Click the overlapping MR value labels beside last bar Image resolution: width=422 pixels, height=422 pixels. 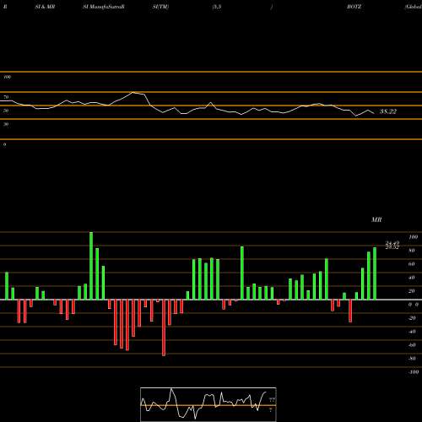pos(392,246)
